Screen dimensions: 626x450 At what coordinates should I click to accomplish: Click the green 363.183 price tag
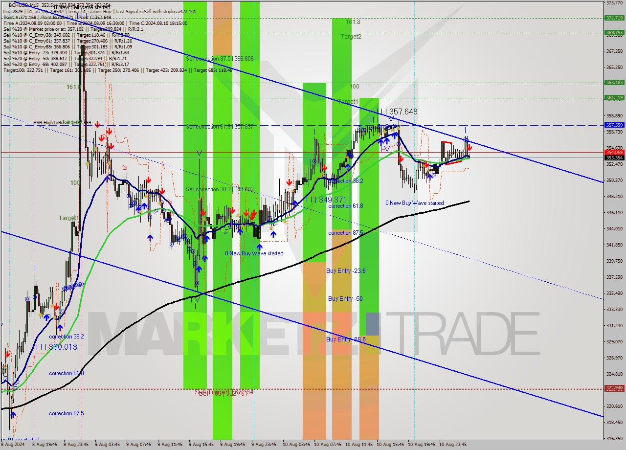(x=615, y=83)
